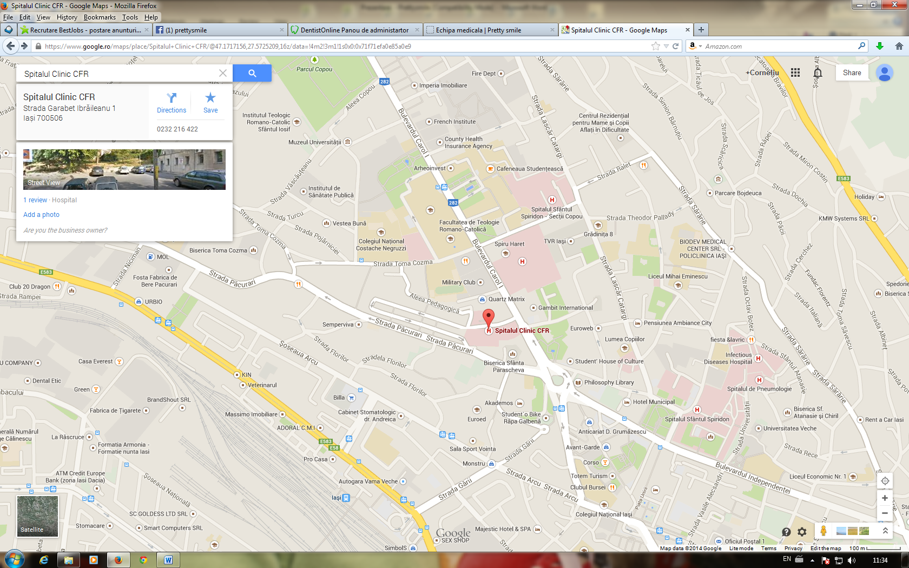Screen dimensions: 909x568
Task: Open the Google apps grid
Action: tap(795, 72)
